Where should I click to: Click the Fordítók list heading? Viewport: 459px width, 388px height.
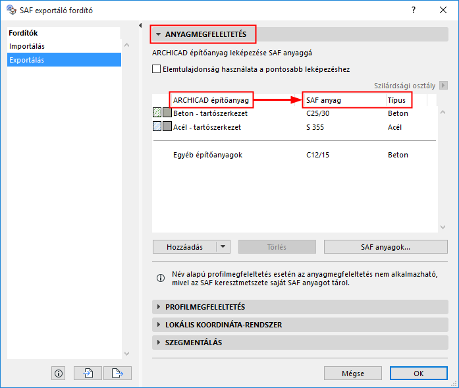coord(23,33)
